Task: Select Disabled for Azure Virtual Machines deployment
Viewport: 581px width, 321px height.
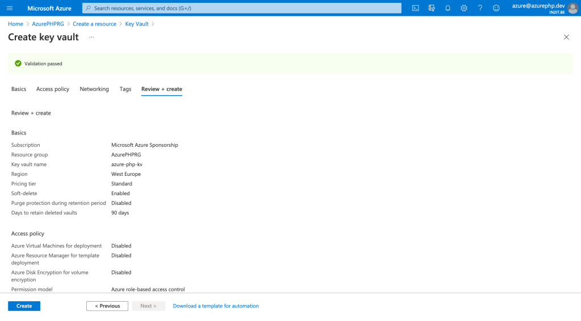Action: pyautogui.click(x=121, y=246)
